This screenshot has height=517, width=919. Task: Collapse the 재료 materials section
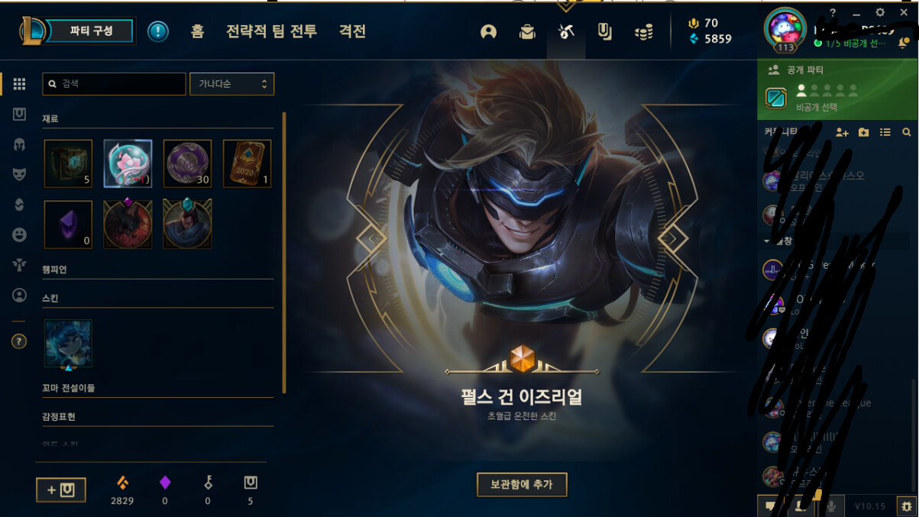pyautogui.click(x=50, y=119)
